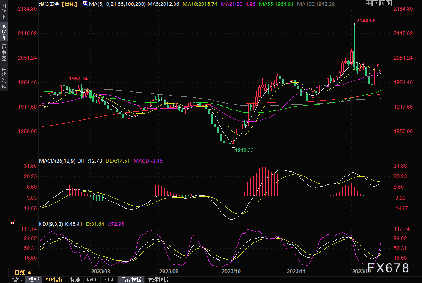Viewport: 422px width, 283px height.
Task: Click the 1810.33 low price marker
Action: [x=244, y=150]
